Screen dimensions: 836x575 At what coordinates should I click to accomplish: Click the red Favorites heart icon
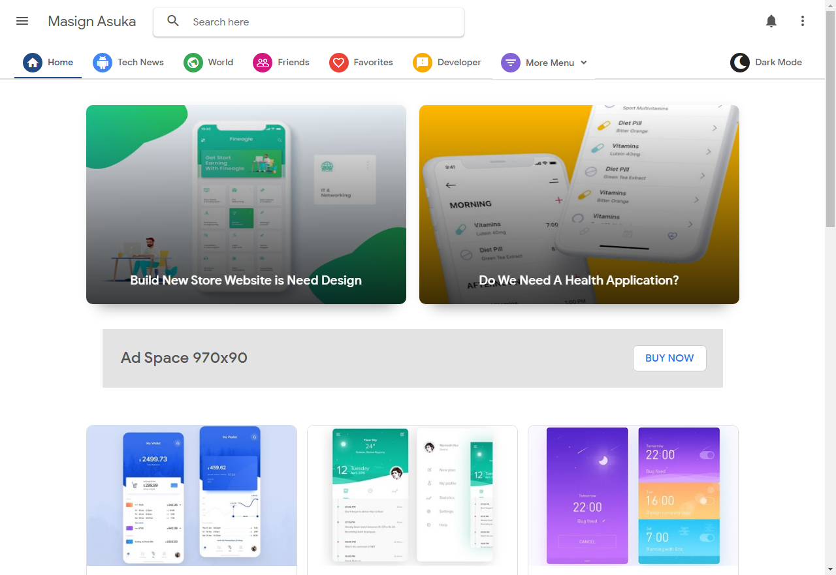click(x=339, y=63)
